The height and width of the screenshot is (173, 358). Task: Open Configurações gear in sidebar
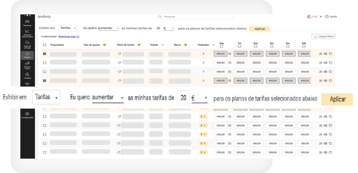point(27,115)
